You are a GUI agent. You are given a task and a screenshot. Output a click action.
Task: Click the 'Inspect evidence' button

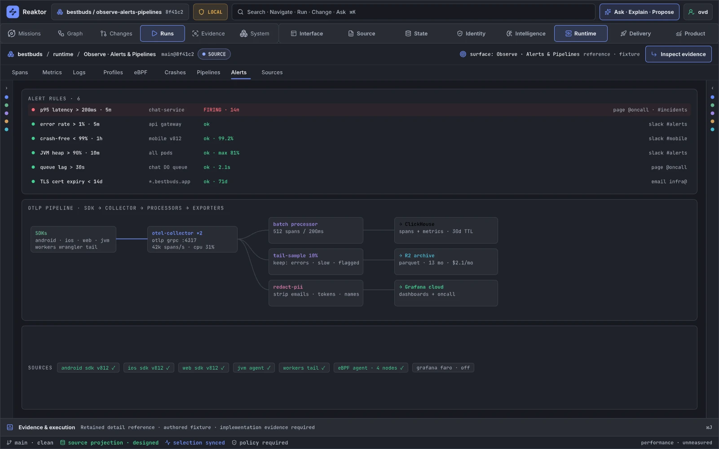coord(678,54)
